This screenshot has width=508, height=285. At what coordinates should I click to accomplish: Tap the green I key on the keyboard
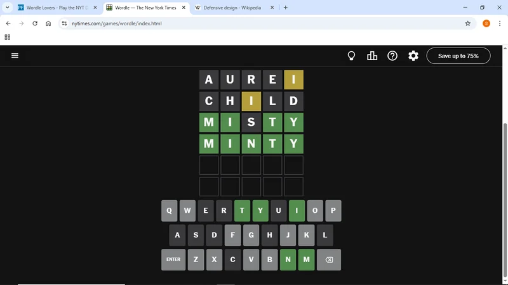tap(297, 211)
